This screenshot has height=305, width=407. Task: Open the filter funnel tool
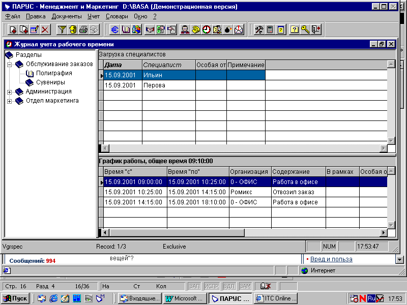(62, 29)
